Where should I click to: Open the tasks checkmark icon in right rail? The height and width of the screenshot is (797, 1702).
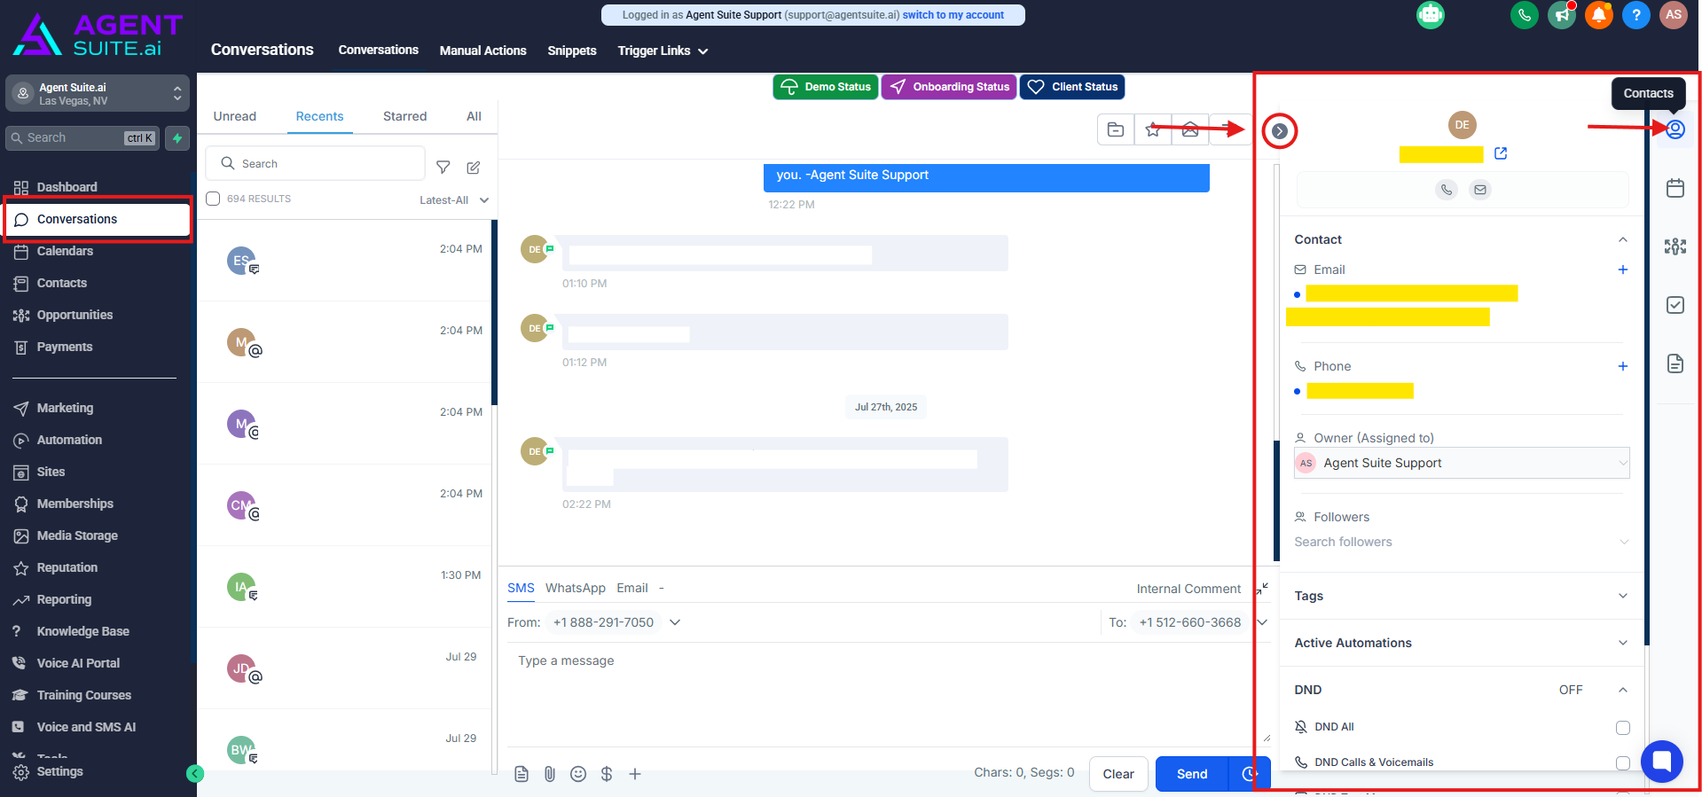(1675, 305)
